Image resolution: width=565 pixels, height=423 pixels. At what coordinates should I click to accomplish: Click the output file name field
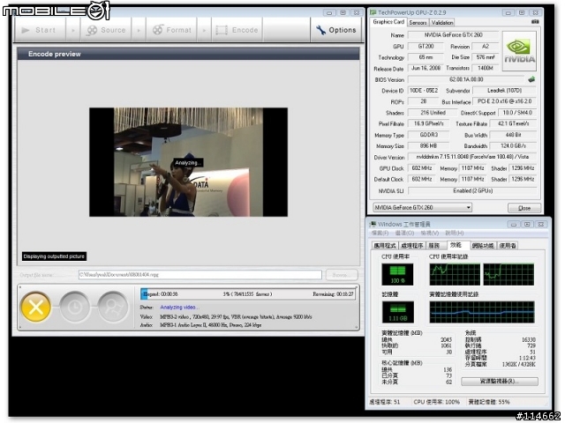tap(200, 275)
